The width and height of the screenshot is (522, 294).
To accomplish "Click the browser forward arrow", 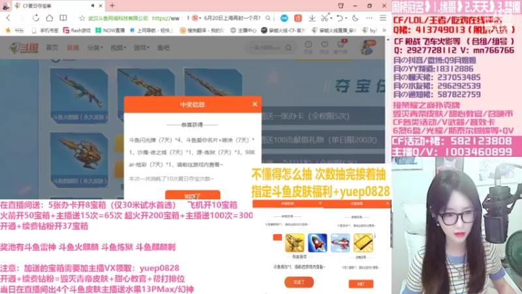I will point(22,18).
